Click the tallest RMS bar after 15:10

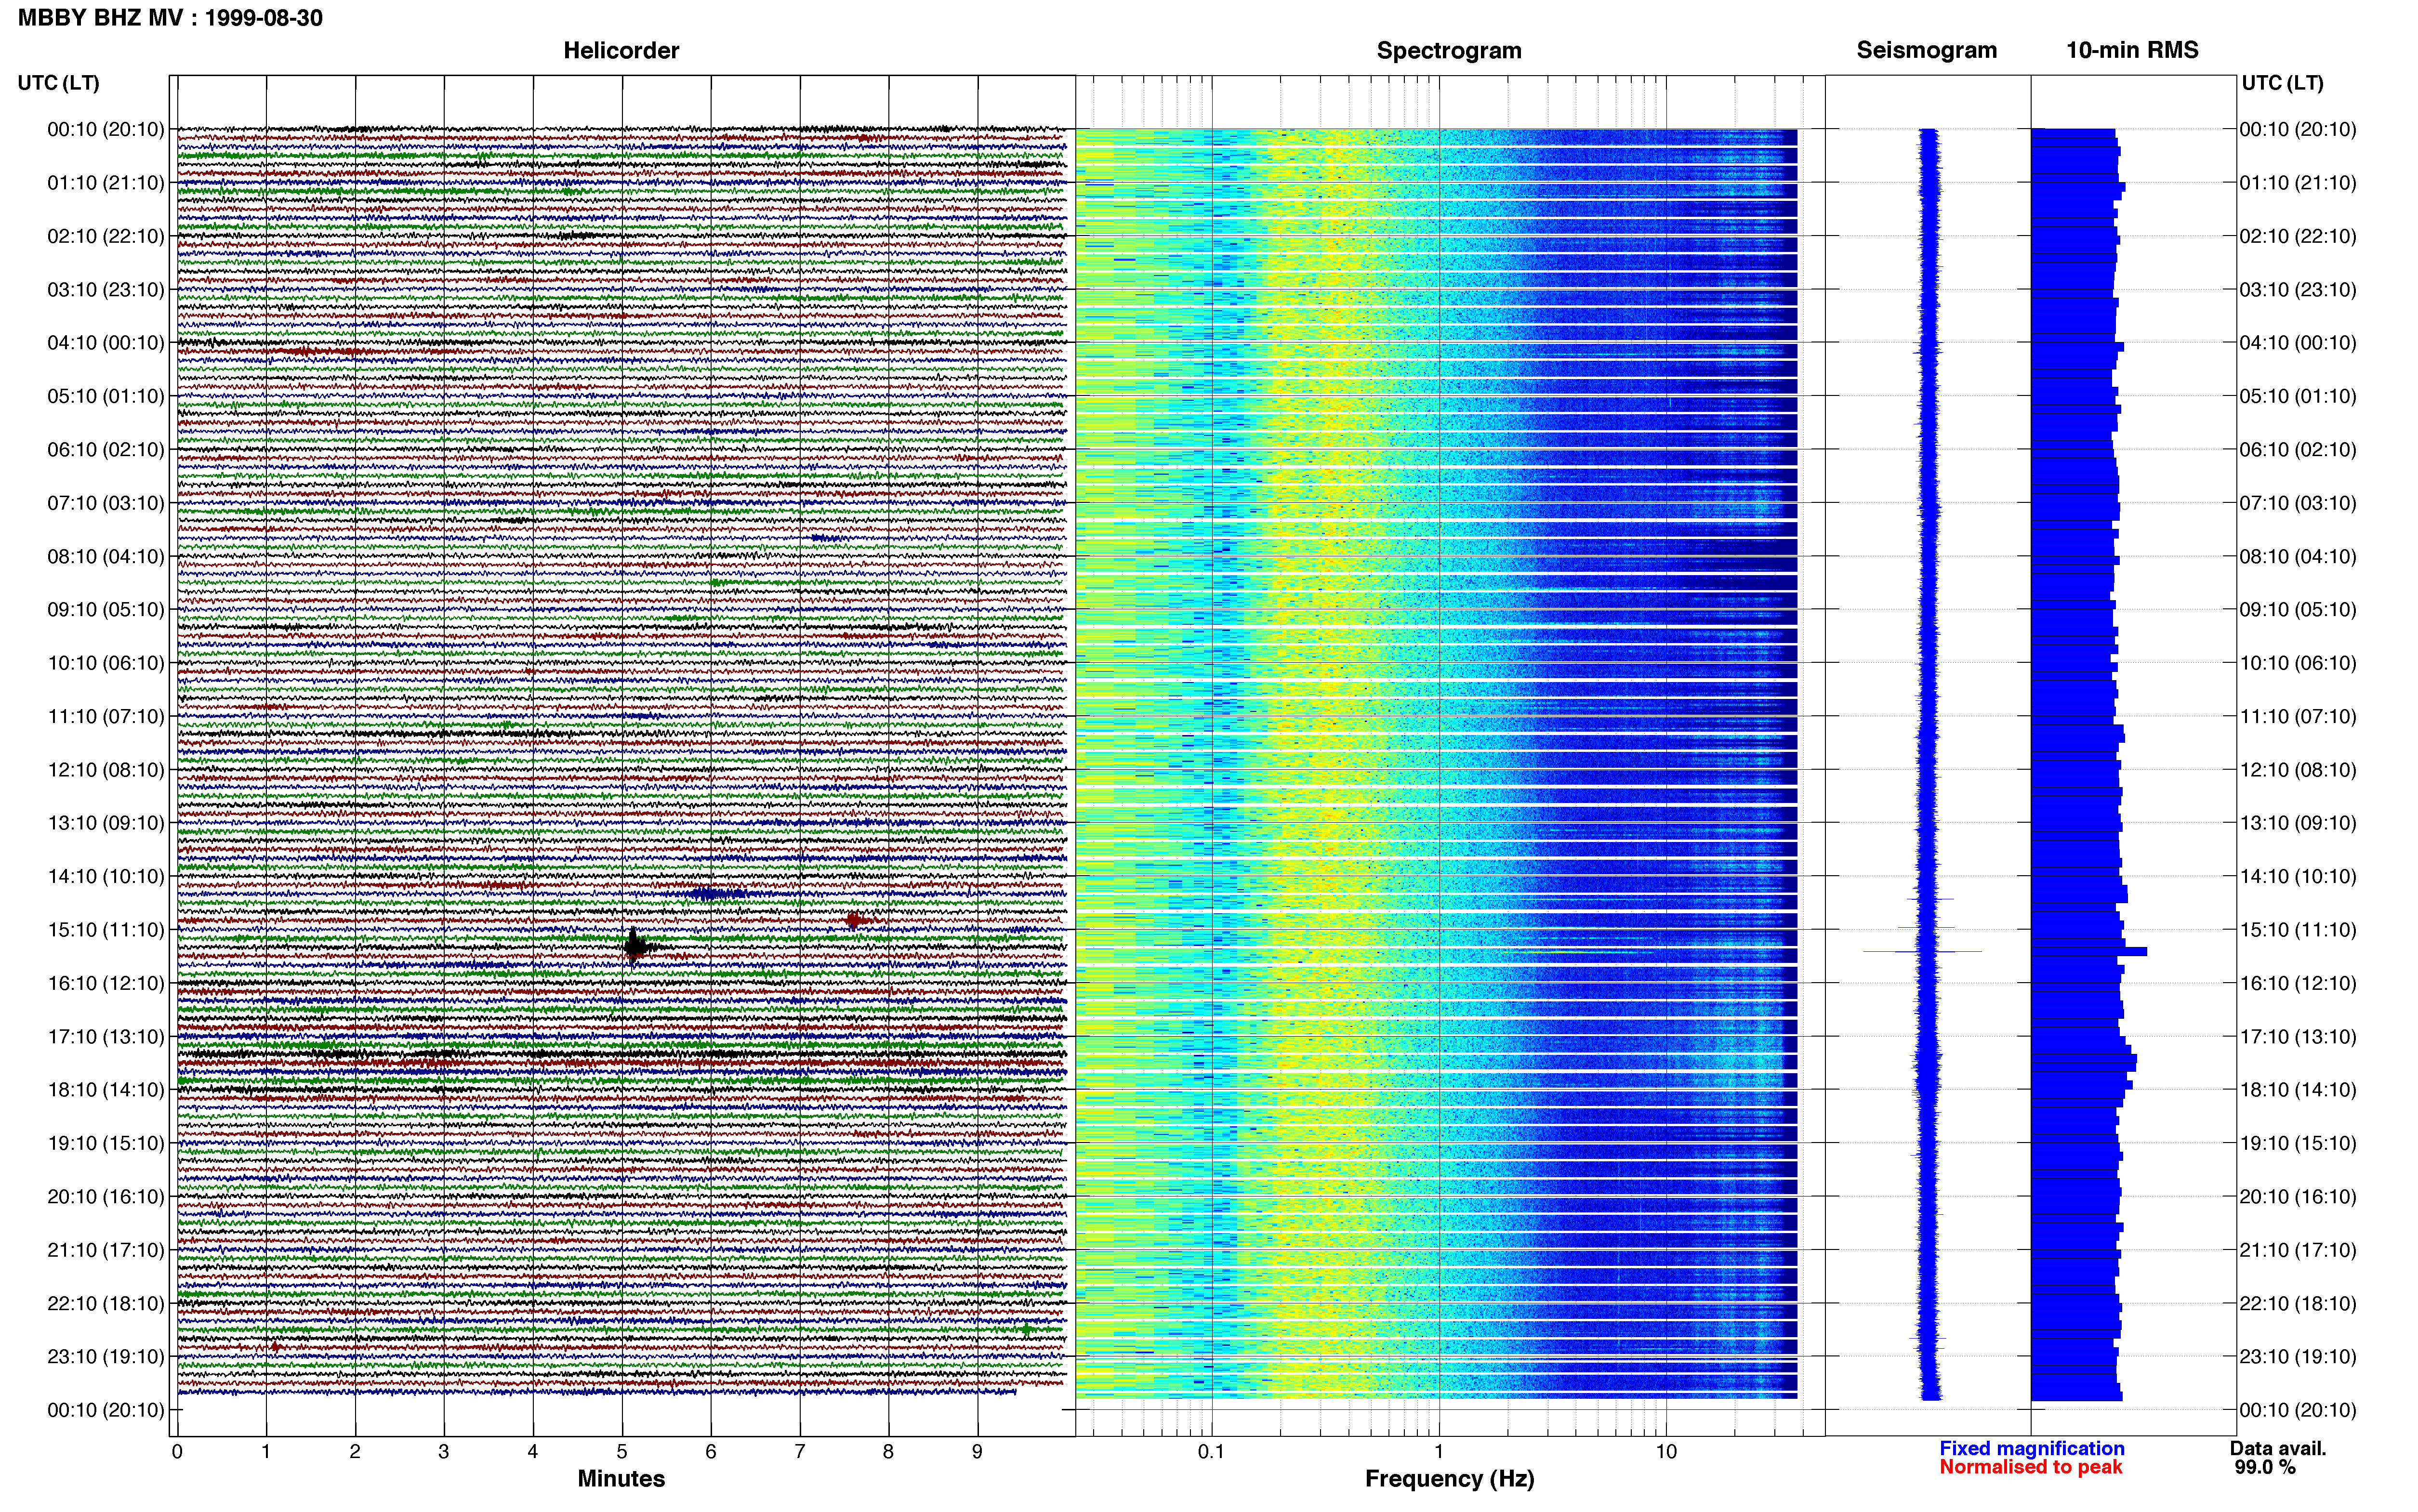pyautogui.click(x=2088, y=951)
